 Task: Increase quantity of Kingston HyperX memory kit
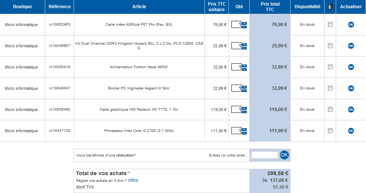244,44
